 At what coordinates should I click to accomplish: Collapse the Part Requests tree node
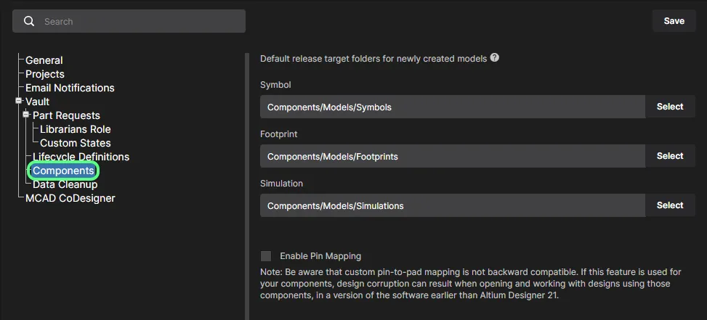26,115
